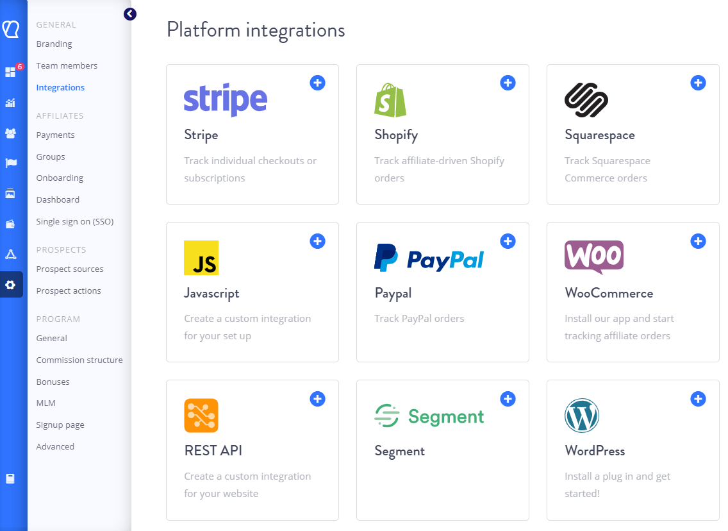Screen dimensions: 728x531
Task: Click the Stripe card title
Action: click(201, 135)
